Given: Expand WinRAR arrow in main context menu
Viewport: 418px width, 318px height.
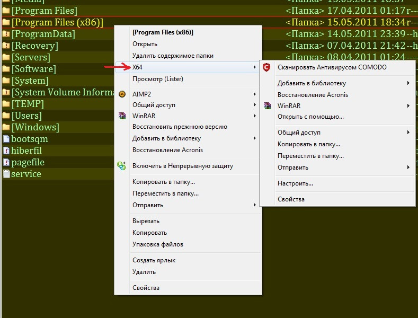Looking at the screenshot, I should [x=255, y=116].
